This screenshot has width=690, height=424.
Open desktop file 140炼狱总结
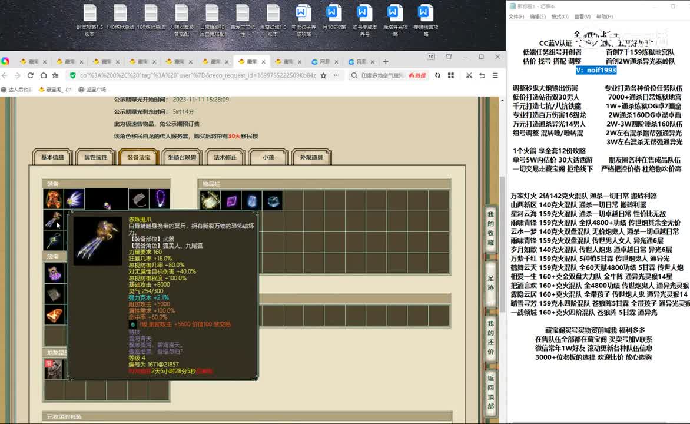pyautogui.click(x=120, y=18)
